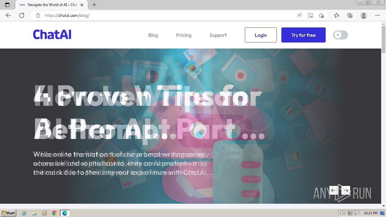Click the hero slide headline text
Viewport: 386px width, 217px height.
click(149, 112)
